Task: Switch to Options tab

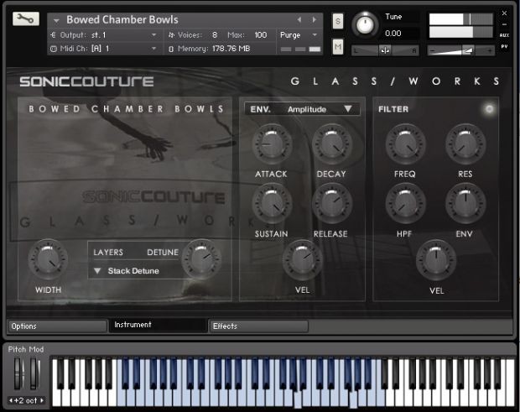Action: point(57,326)
